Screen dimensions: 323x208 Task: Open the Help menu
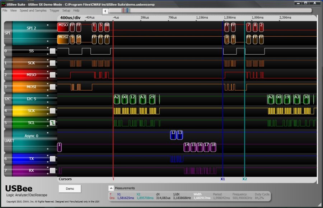76,10
